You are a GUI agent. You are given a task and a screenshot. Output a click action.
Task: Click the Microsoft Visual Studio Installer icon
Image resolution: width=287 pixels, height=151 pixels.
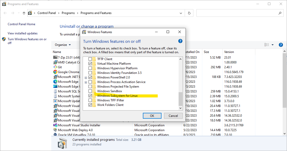click(x=55, y=125)
